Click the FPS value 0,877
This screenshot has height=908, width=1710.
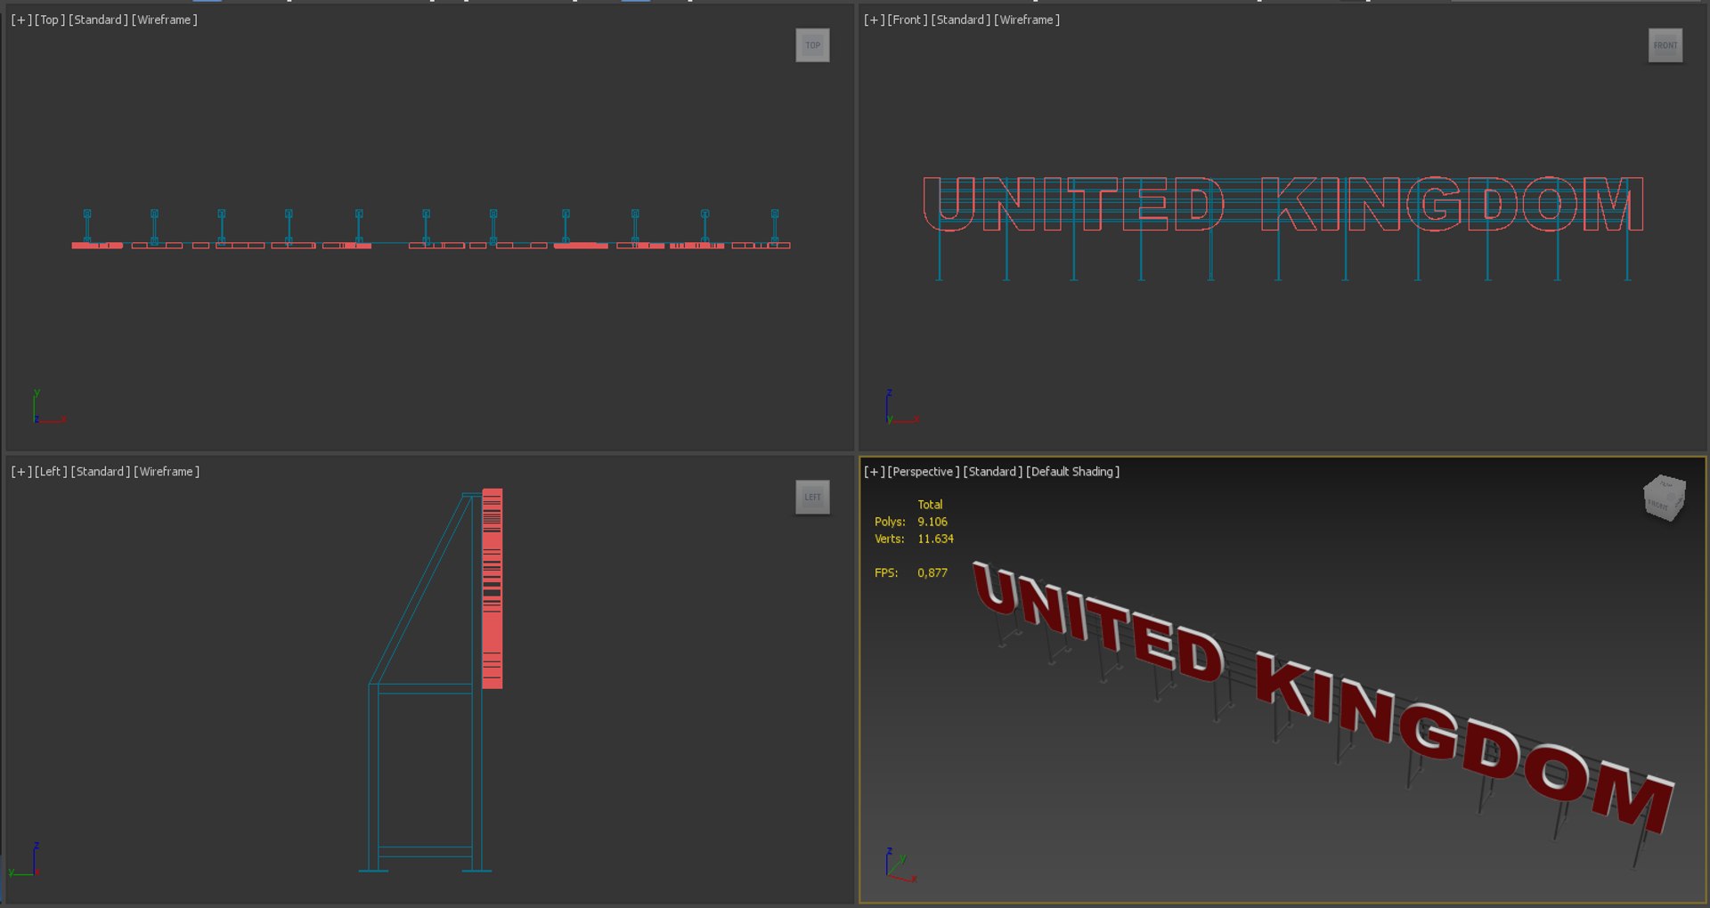(932, 572)
